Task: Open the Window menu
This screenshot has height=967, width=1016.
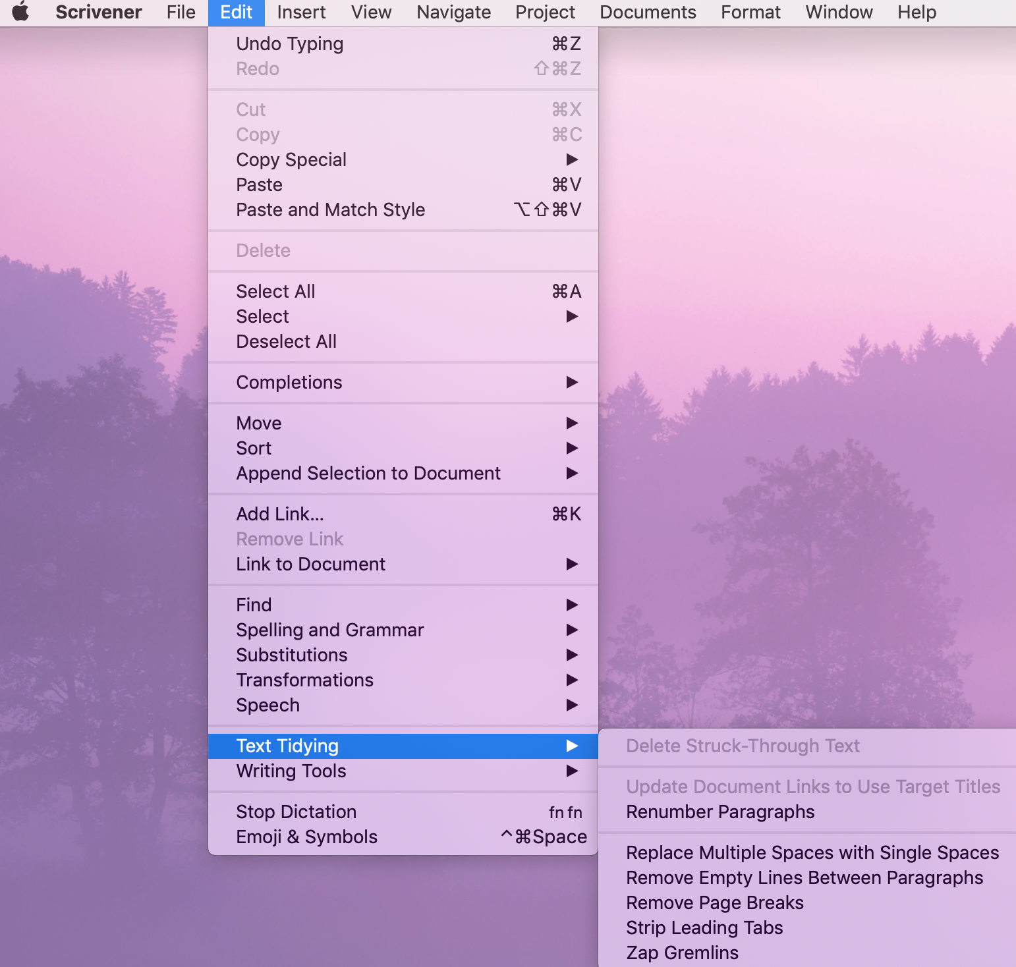Action: coord(839,12)
